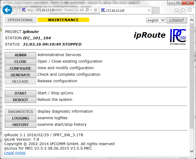The width and height of the screenshot is (196, 159).
Task: Open HISTORY of start/stop events
Action: 20,125
